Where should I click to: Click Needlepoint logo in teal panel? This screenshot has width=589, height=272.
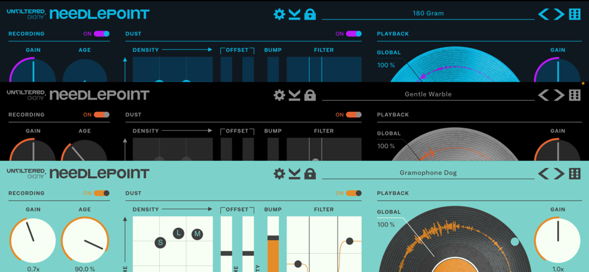tap(100, 174)
